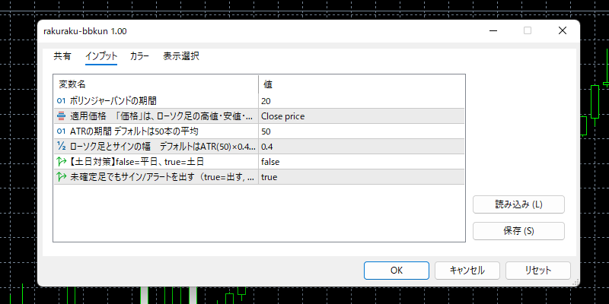
Task: Click the boolean icon beside 土日対策
Action: (62, 162)
